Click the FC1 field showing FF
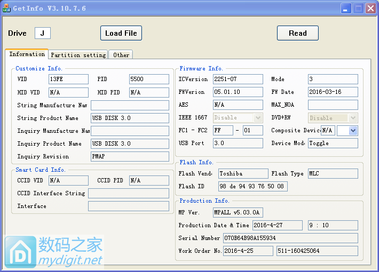Screen dimensions: 379x272 coord(223,131)
